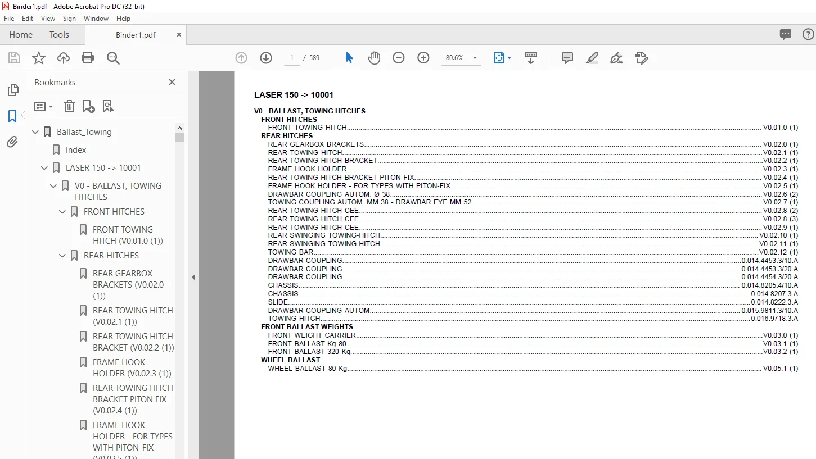Image resolution: width=816 pixels, height=459 pixels.
Task: Collapse the Ballast_Towing bookmark
Action: click(x=36, y=132)
